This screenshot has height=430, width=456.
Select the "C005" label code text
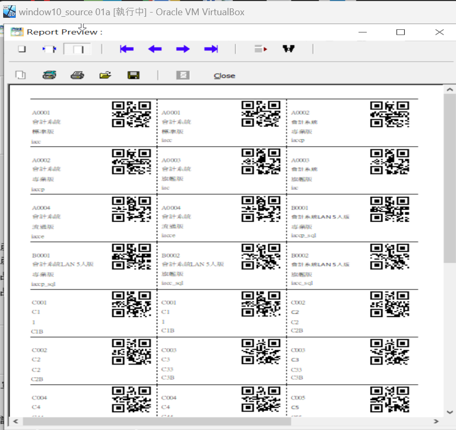tap(298, 398)
